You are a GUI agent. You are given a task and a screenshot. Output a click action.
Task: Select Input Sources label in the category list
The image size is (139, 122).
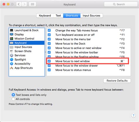(23, 47)
